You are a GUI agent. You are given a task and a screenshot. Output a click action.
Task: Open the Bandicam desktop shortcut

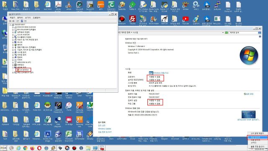point(122,20)
